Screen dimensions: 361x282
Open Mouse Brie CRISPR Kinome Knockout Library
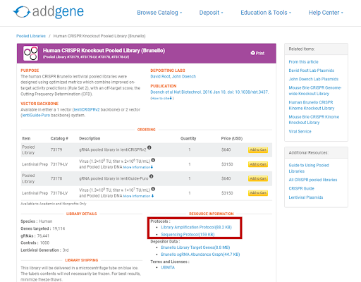pos(314,120)
